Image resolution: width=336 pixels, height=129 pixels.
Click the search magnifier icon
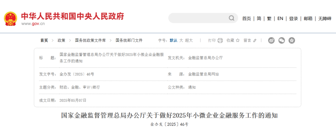coord(231,18)
